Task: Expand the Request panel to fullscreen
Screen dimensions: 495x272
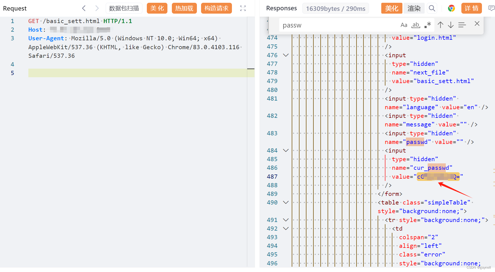Action: tap(243, 8)
